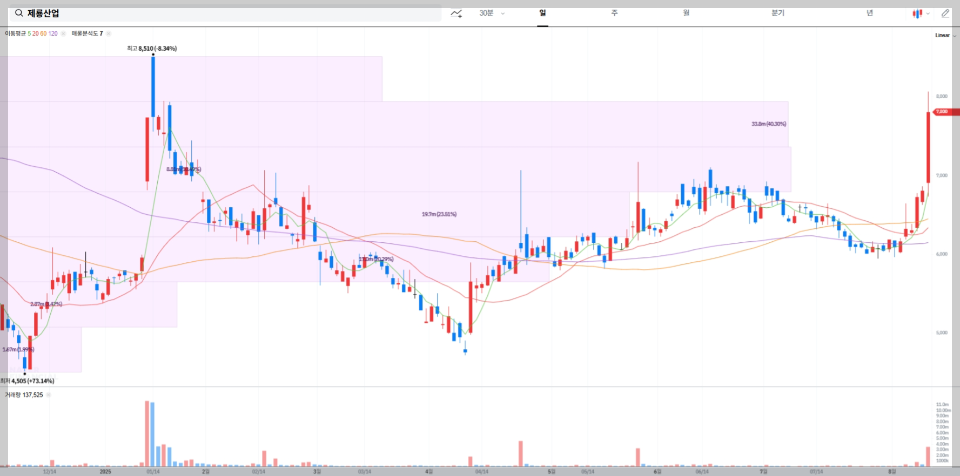960x476 pixels.
Task: Click the 04/14 date axis label
Action: [x=482, y=472]
